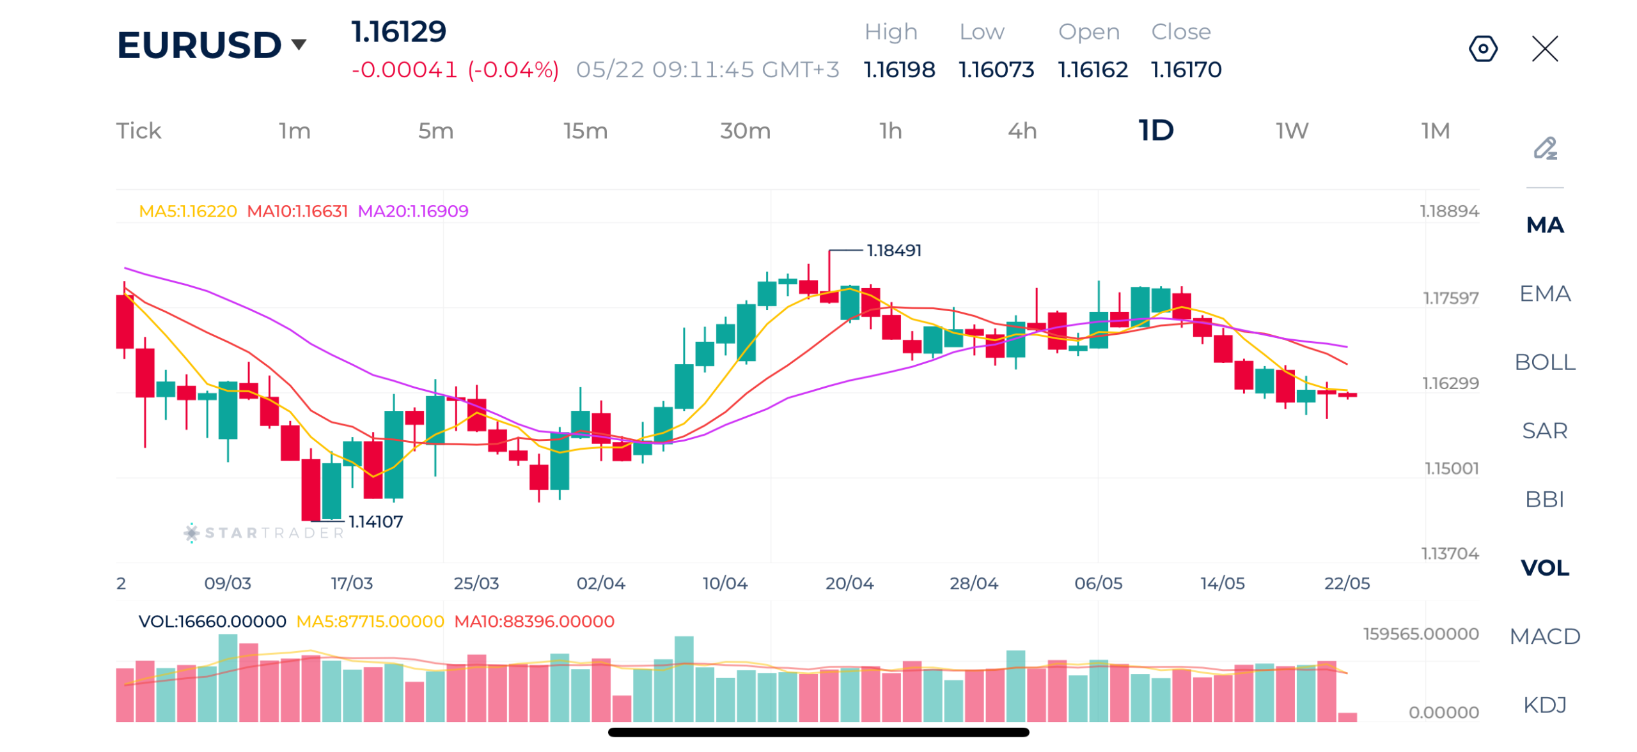Tap the 1.18491 high price marker
The width and height of the screenshot is (1637, 752).
(x=893, y=250)
